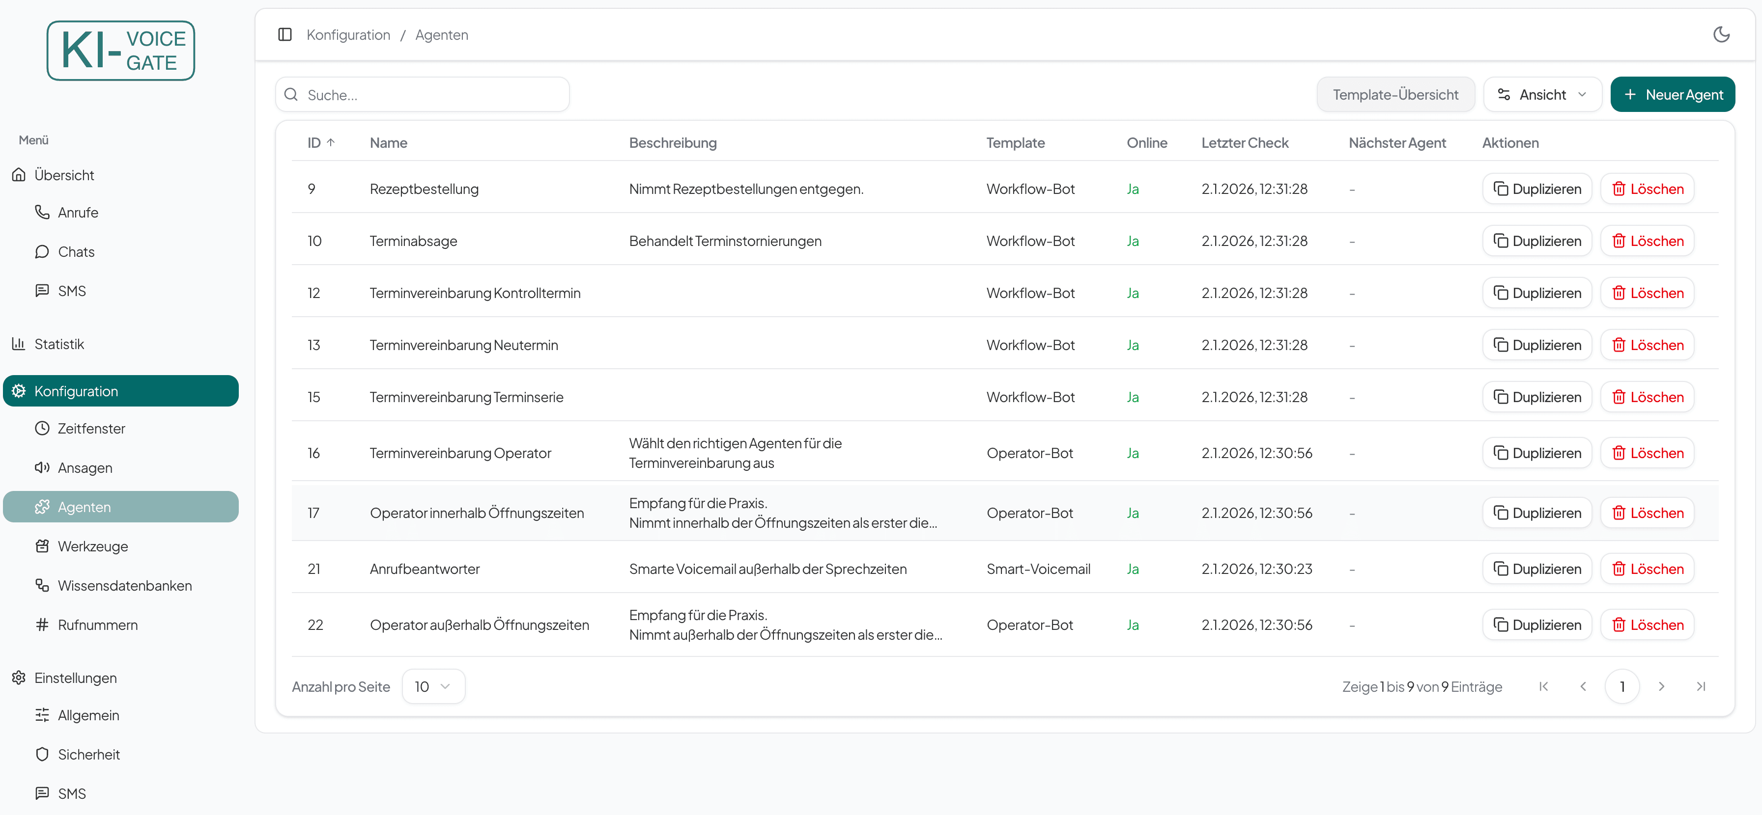Screen dimensions: 1762x815
Task: Open the Ansicht dropdown
Action: click(1542, 94)
